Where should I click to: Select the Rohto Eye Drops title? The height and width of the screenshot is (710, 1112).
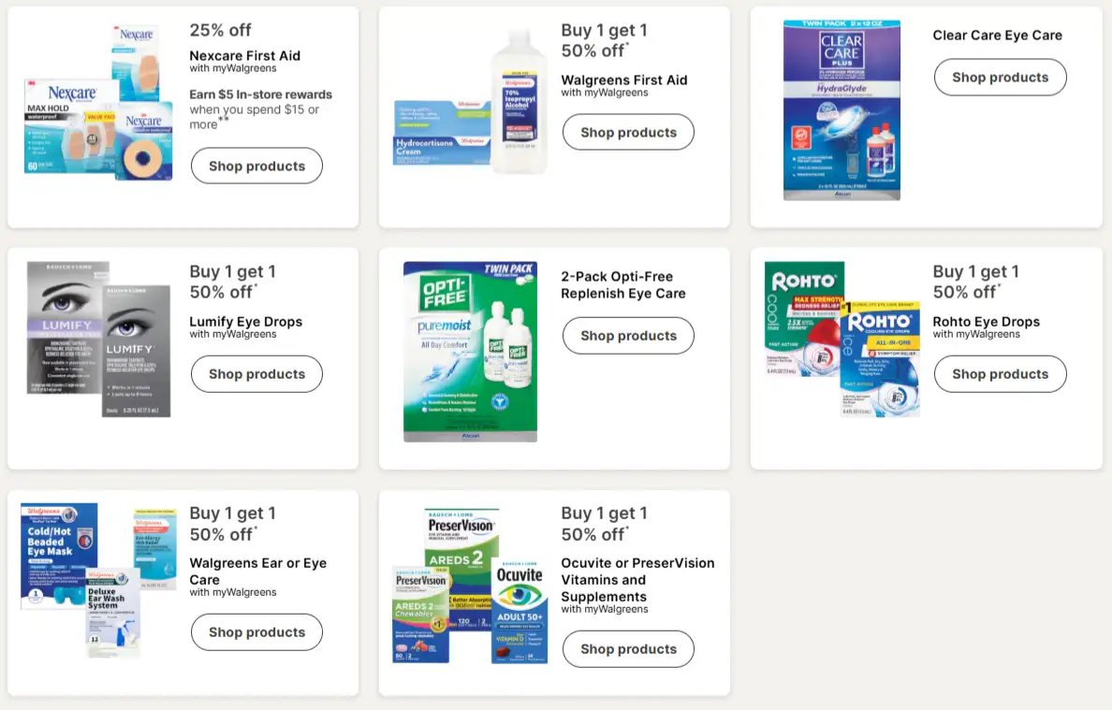986,321
